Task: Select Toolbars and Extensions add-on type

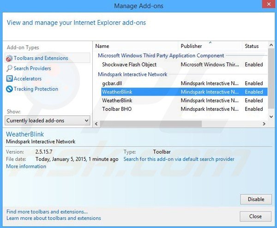Action: pyautogui.click(x=48, y=58)
